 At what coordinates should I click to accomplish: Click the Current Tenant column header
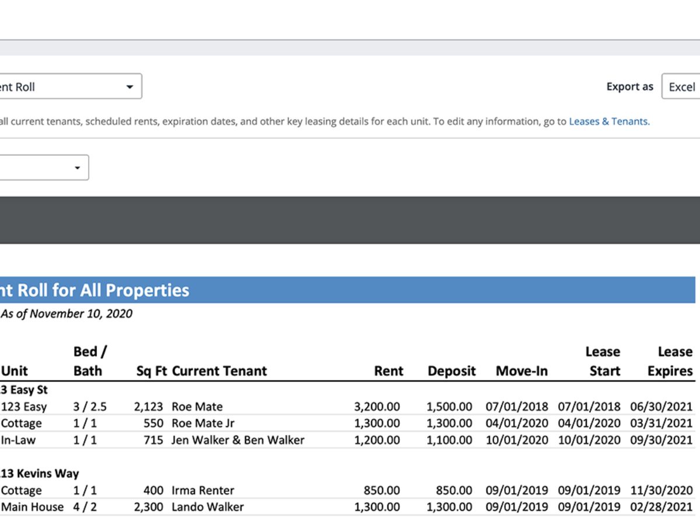tap(219, 371)
